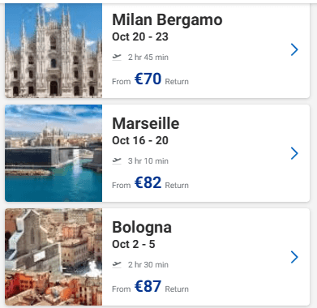This screenshot has height=308, width=317.
Task: Select the Bologna destination title
Action: click(x=142, y=228)
